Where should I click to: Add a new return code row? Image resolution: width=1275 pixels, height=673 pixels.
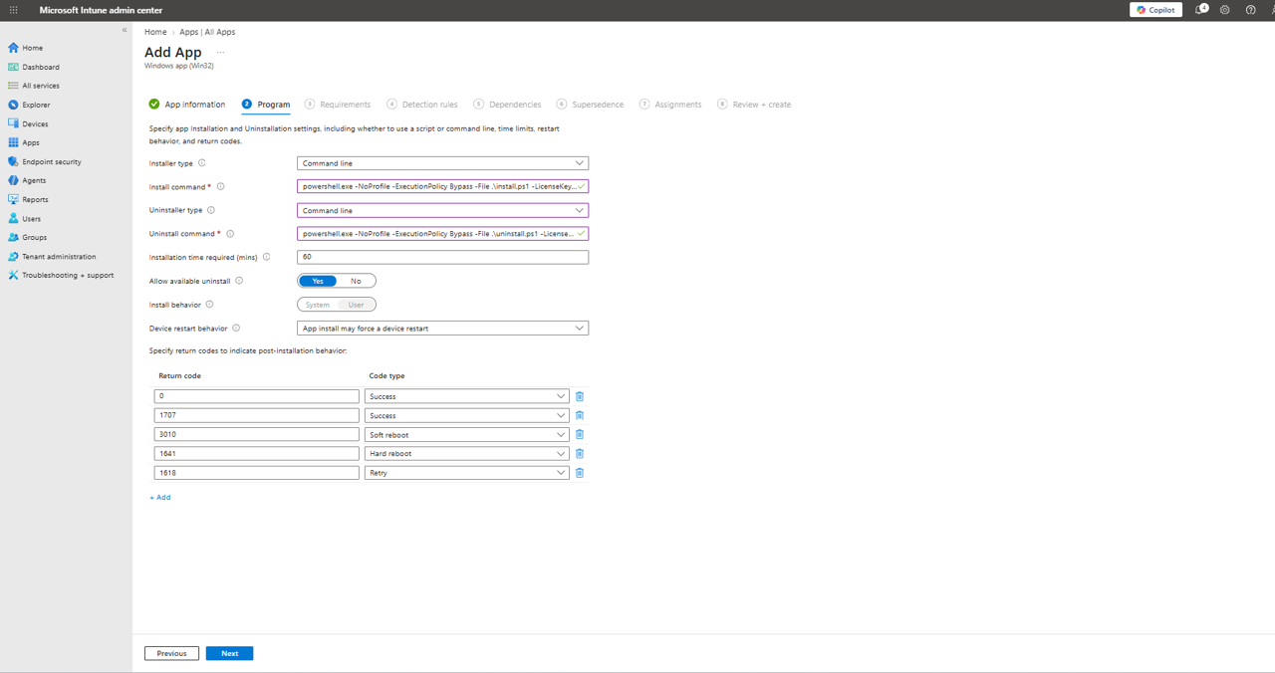click(x=160, y=497)
